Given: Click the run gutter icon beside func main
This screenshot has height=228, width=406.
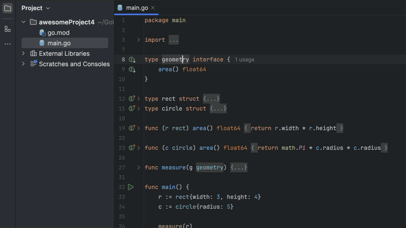Looking at the screenshot, I should (131, 187).
